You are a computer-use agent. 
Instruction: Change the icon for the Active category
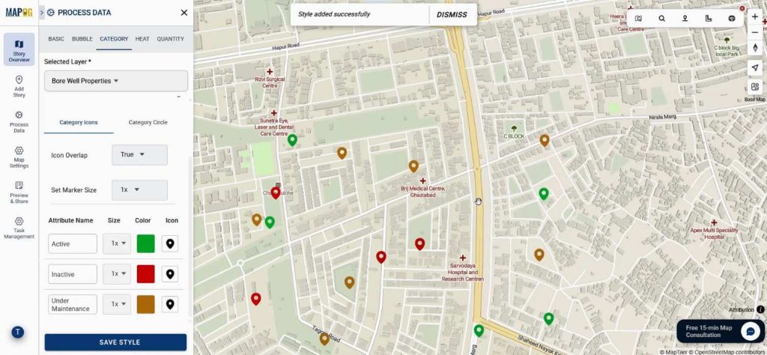tap(170, 243)
